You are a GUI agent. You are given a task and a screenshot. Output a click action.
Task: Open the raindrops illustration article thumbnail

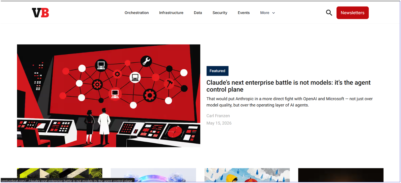tap(247, 175)
